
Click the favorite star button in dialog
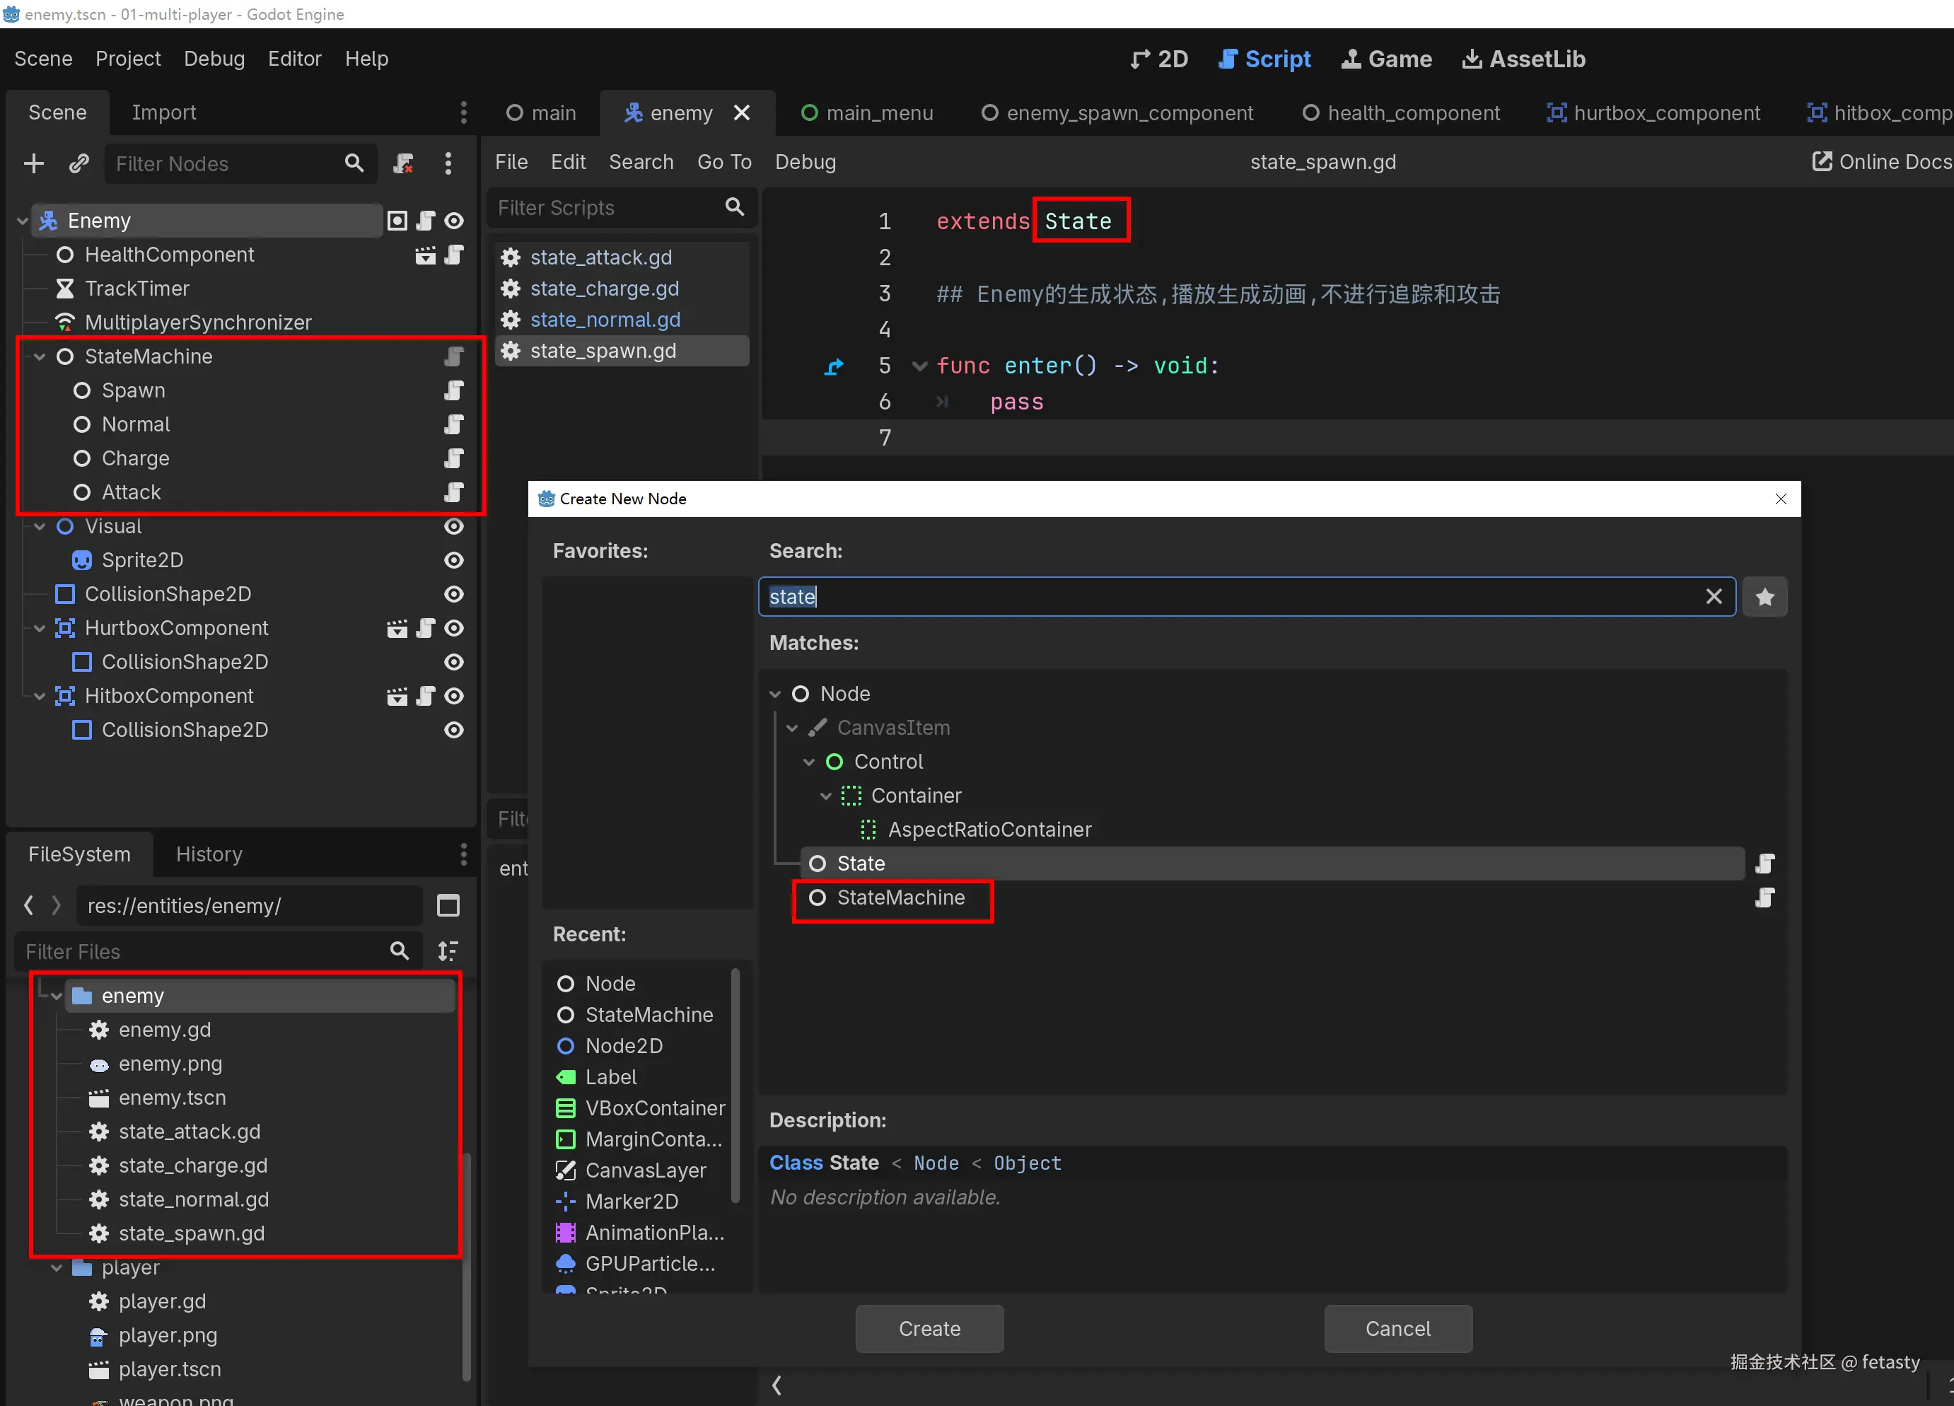point(1764,597)
